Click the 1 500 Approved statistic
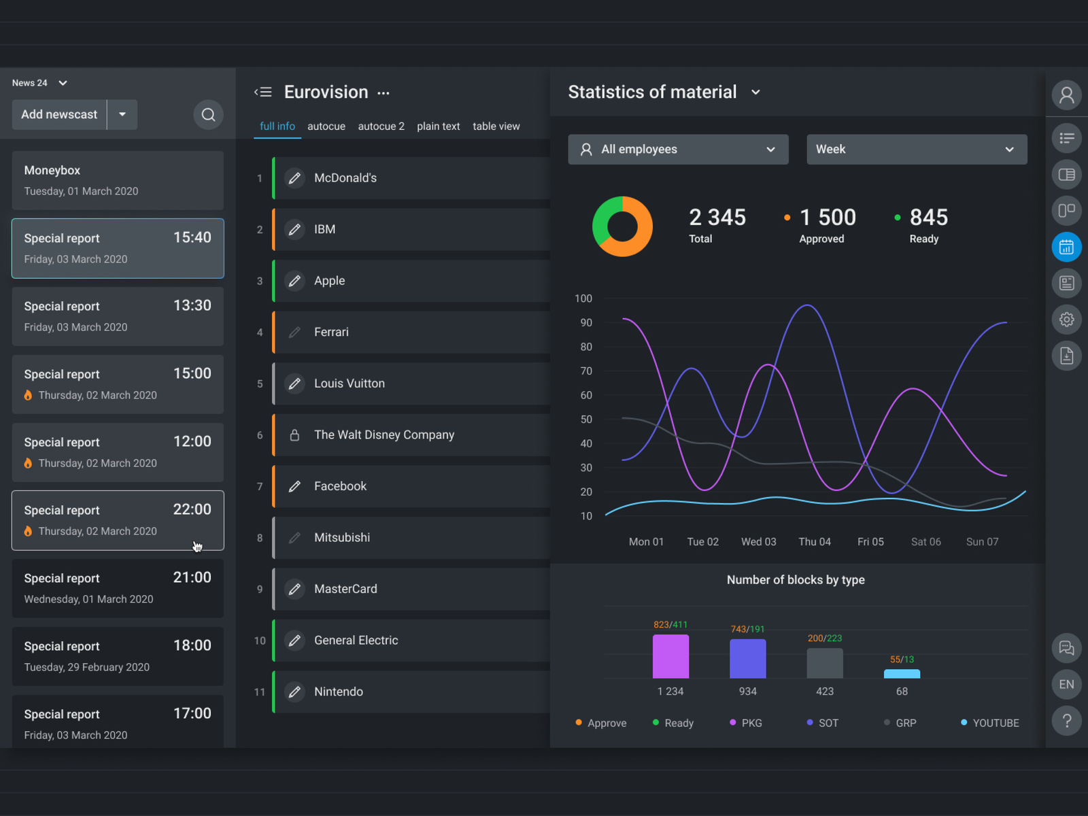Image resolution: width=1088 pixels, height=816 pixels. 820,226
